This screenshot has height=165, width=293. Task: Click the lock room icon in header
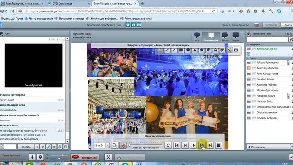pos(133,25)
